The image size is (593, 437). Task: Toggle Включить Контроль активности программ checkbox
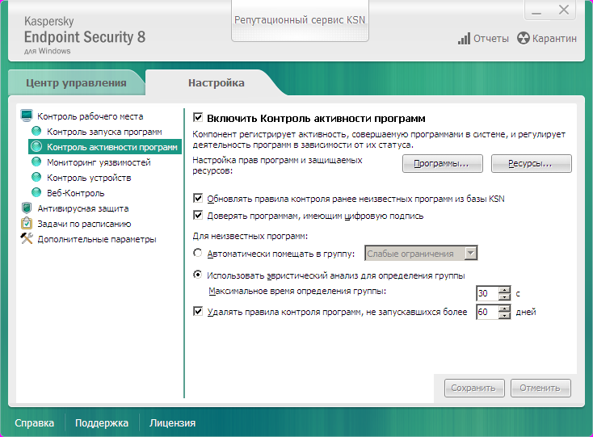(x=198, y=118)
